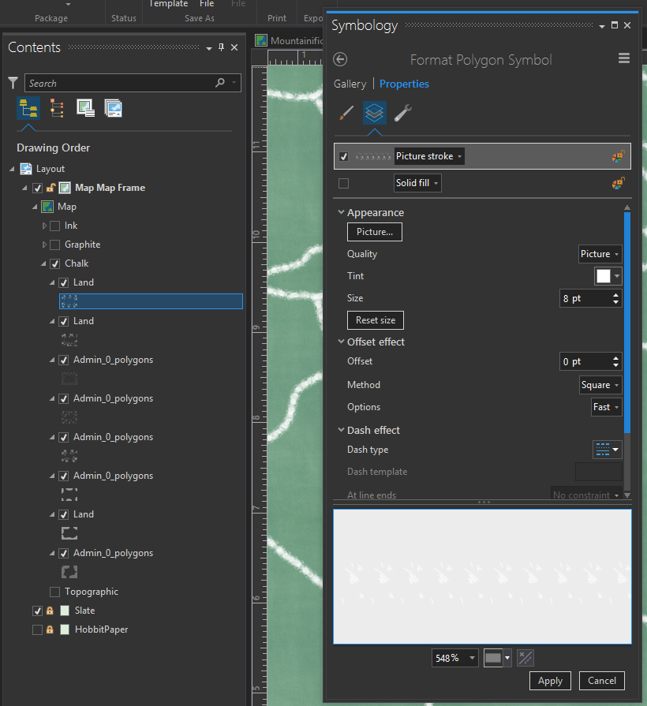Expand the Ink layer group
The height and width of the screenshot is (706, 647).
[x=44, y=226]
